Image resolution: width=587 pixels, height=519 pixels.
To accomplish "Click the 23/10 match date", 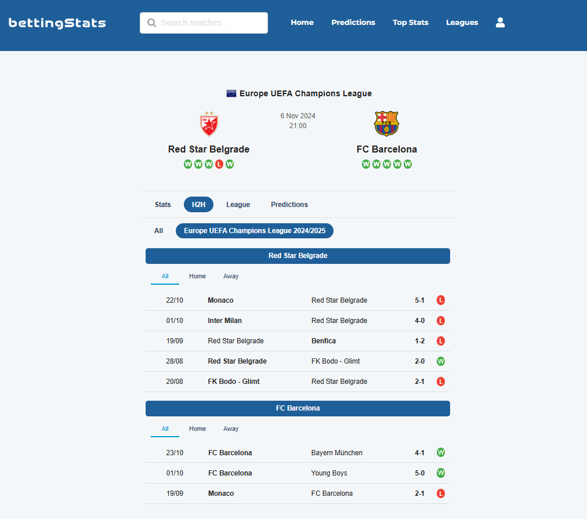I will pyautogui.click(x=175, y=453).
